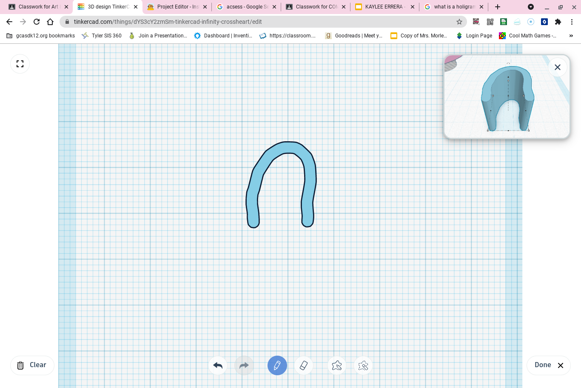Open the Extensions puzzle menu
This screenshot has width=581, height=388.
pyautogui.click(x=558, y=22)
